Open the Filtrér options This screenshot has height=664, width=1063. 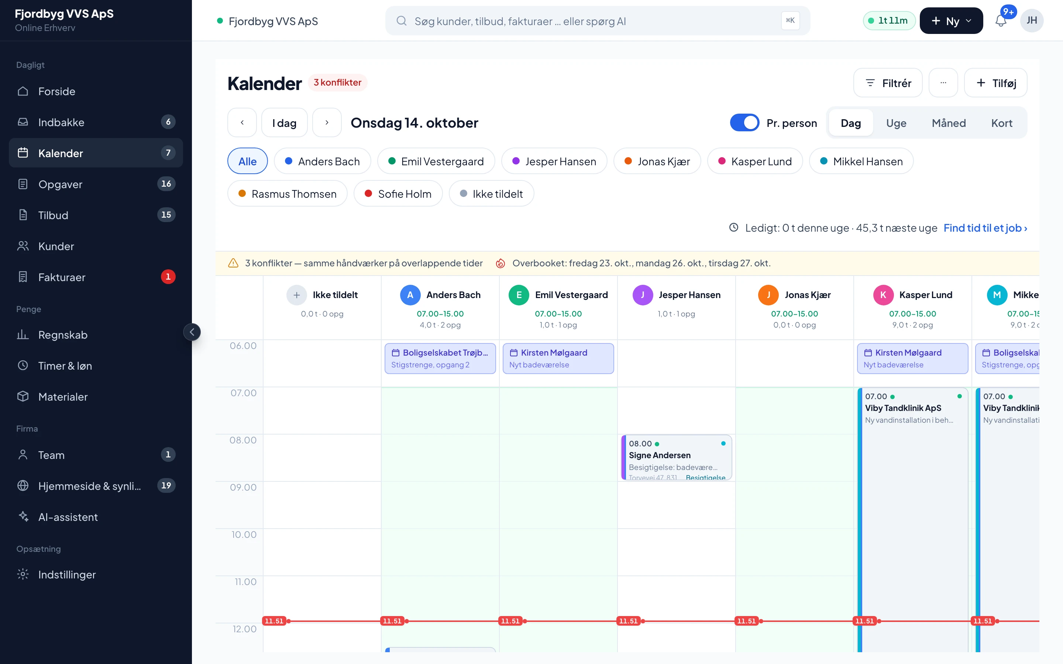[x=888, y=83]
